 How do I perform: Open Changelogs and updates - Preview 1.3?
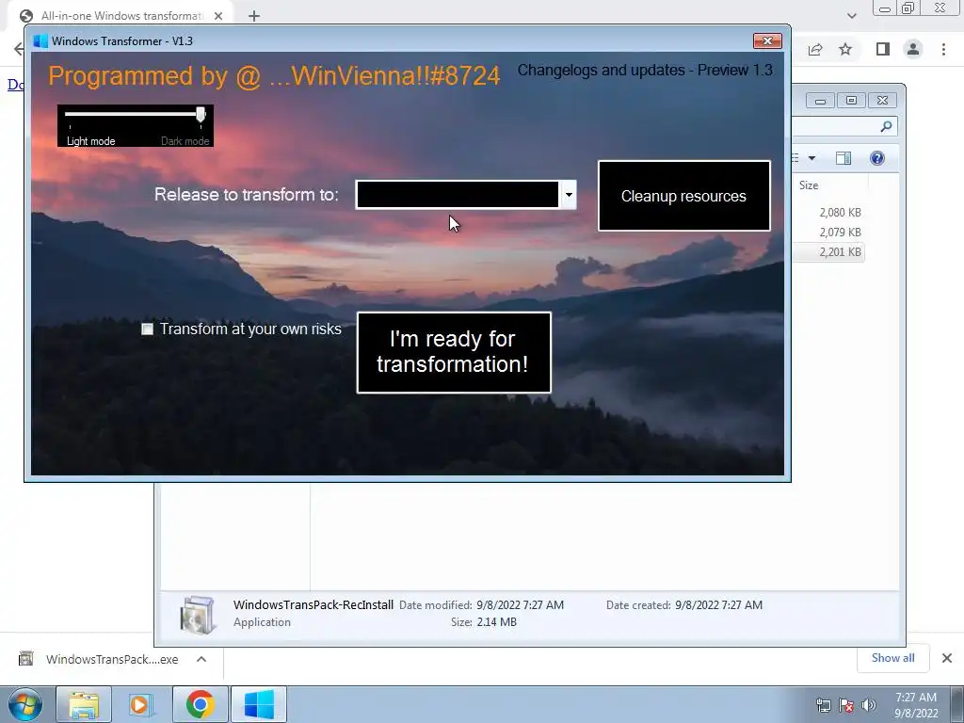click(x=645, y=70)
